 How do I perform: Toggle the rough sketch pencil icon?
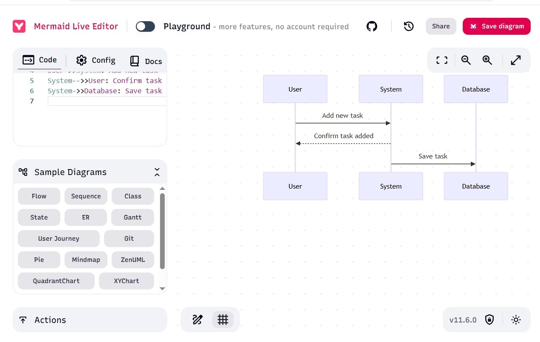pyautogui.click(x=197, y=320)
